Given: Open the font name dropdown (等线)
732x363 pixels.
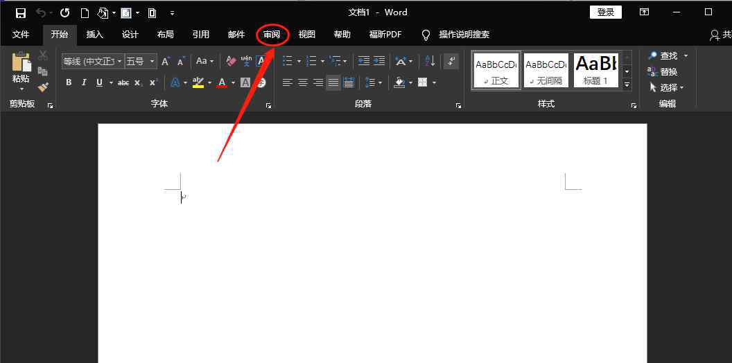Looking at the screenshot, I should [x=120, y=61].
